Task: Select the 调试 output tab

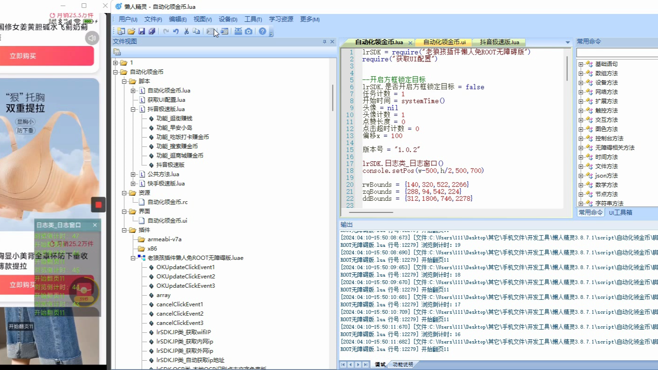Action: click(380, 365)
